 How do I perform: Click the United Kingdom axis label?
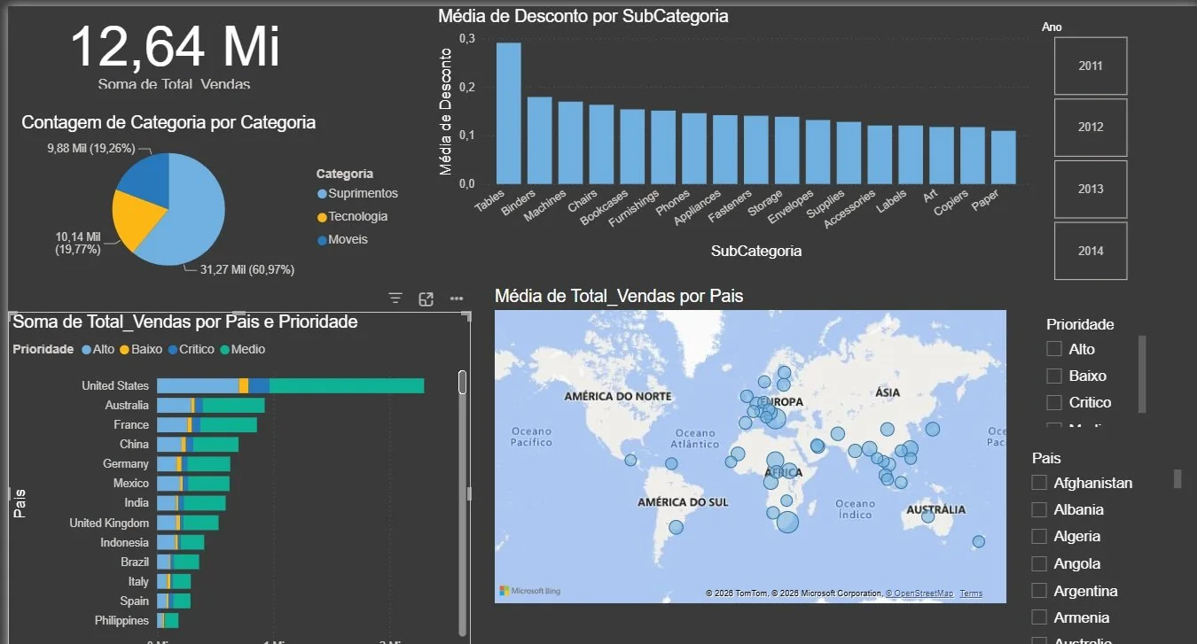[109, 523]
